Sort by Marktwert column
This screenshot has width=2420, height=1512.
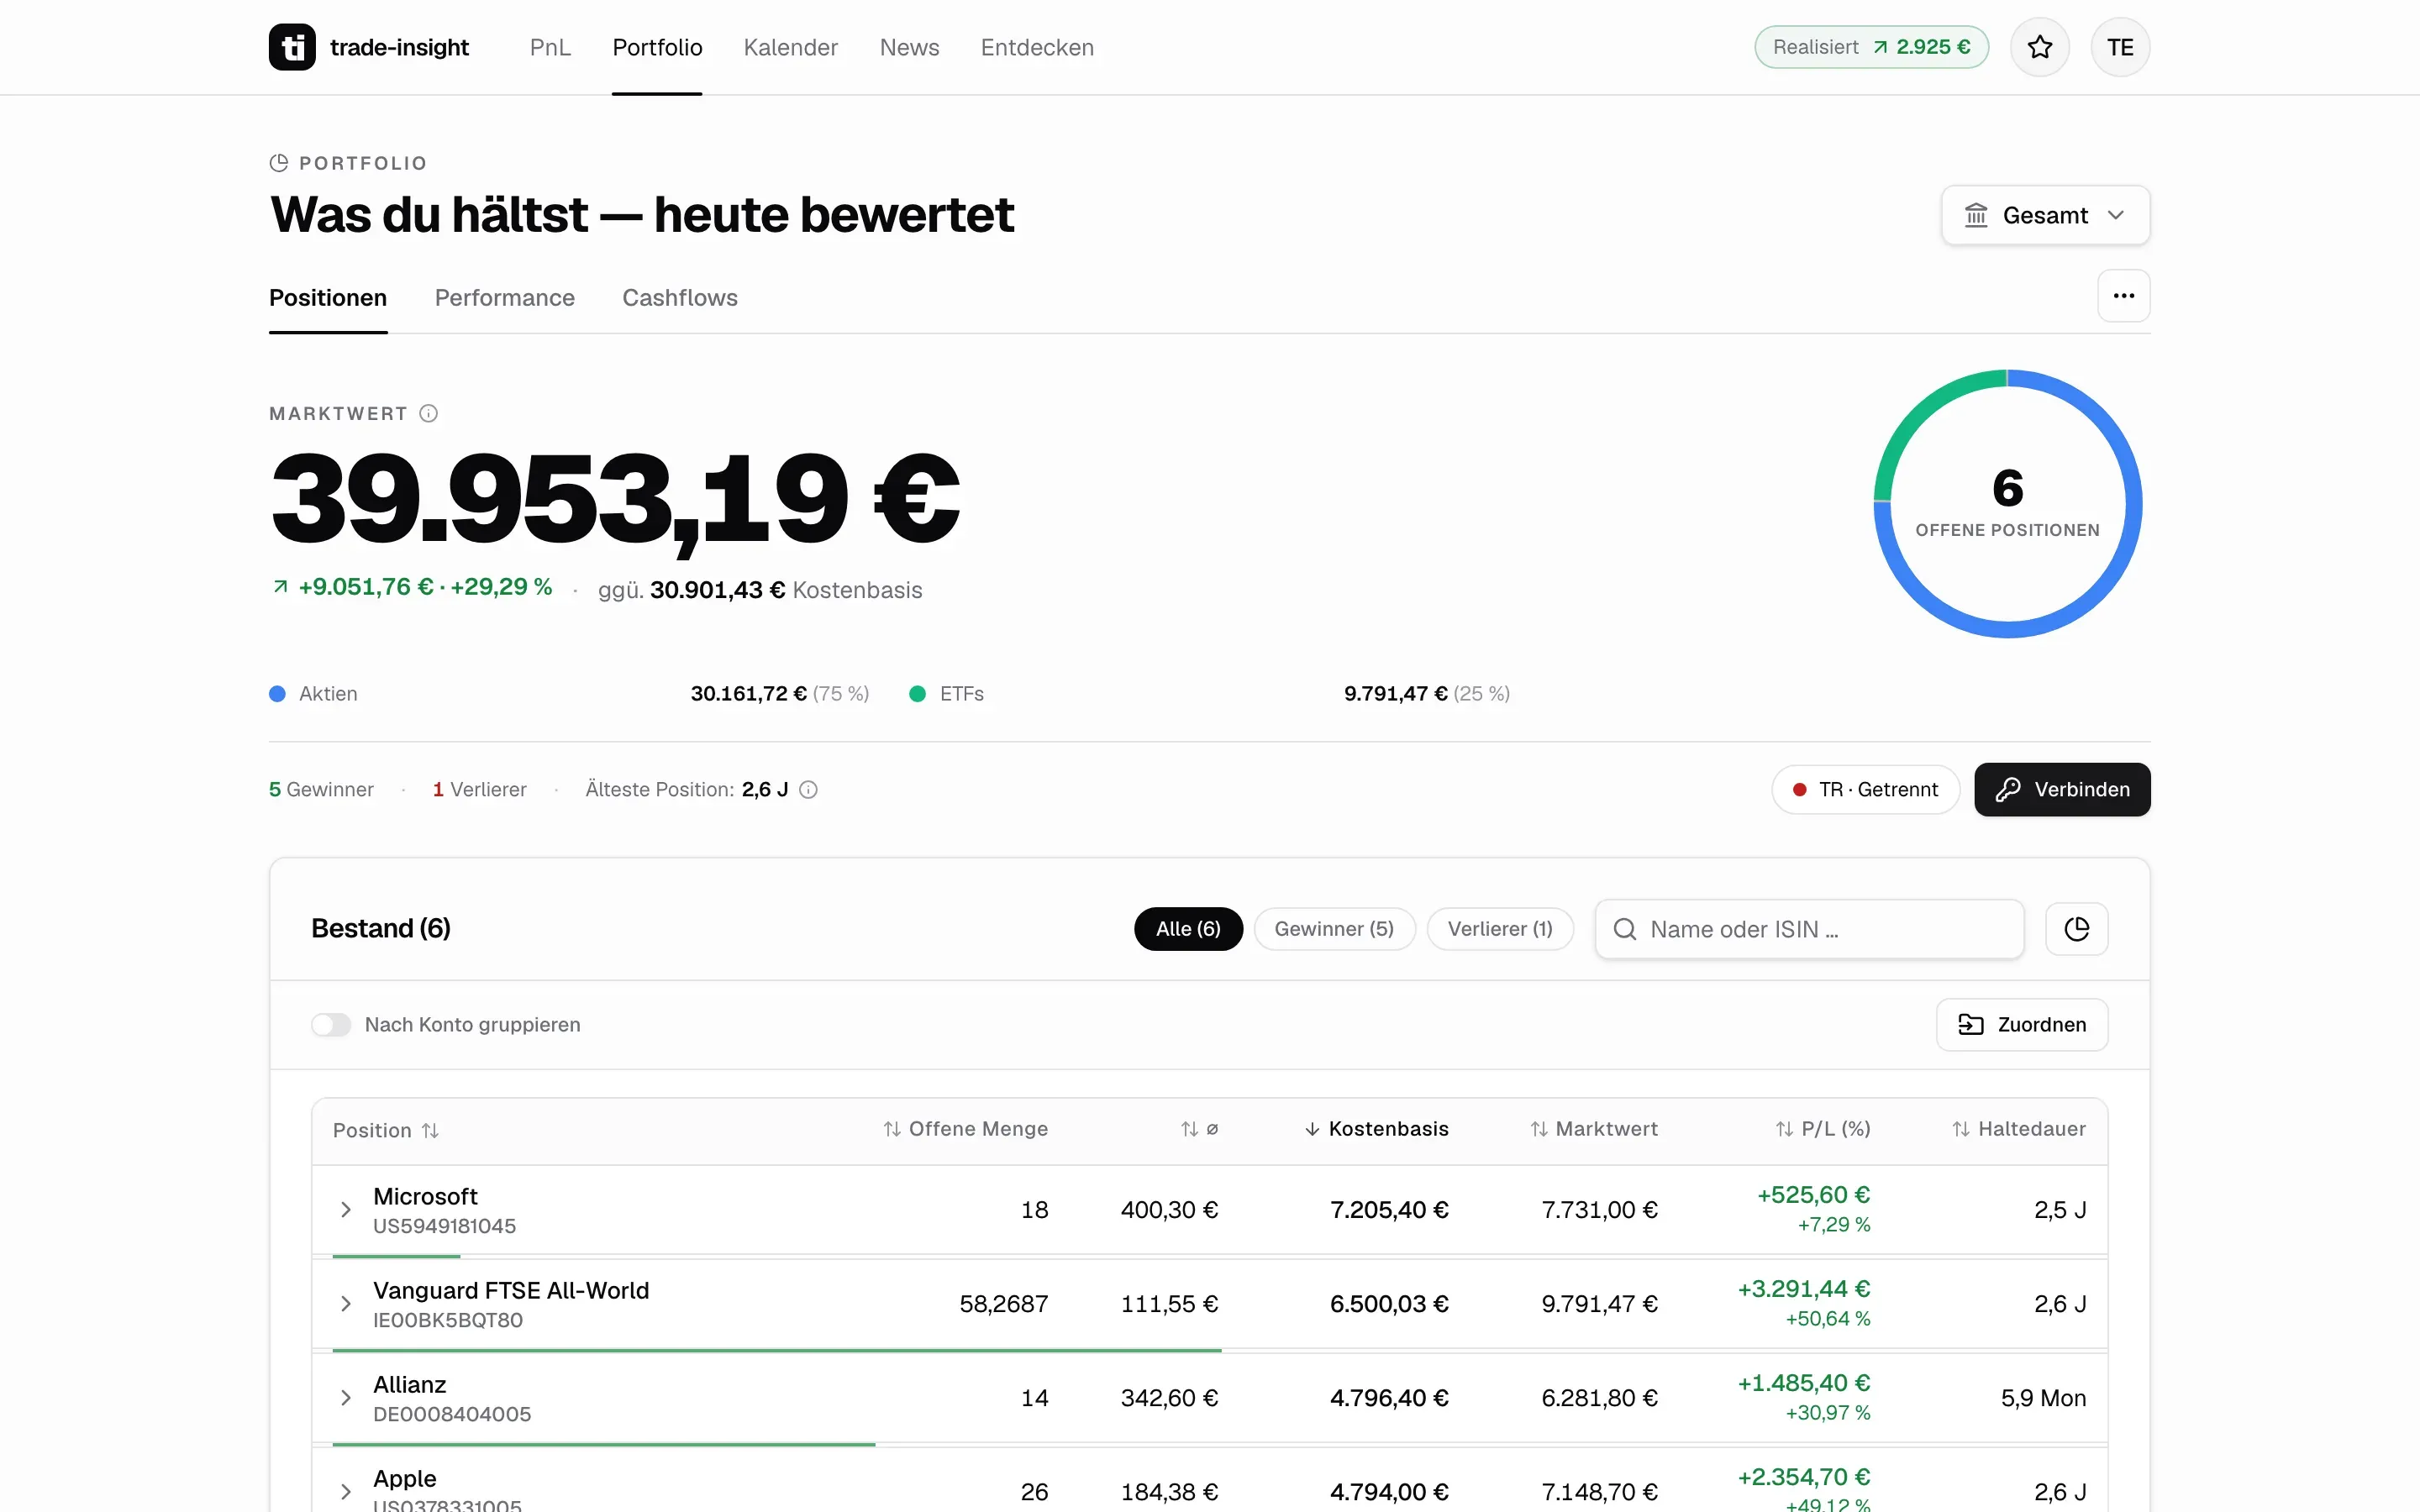(1593, 1129)
